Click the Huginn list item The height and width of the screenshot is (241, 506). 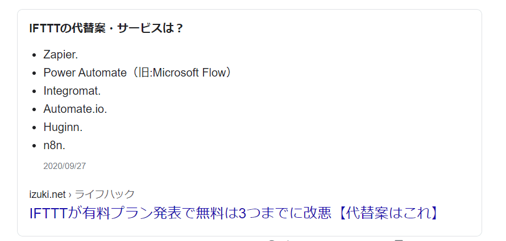click(x=63, y=127)
